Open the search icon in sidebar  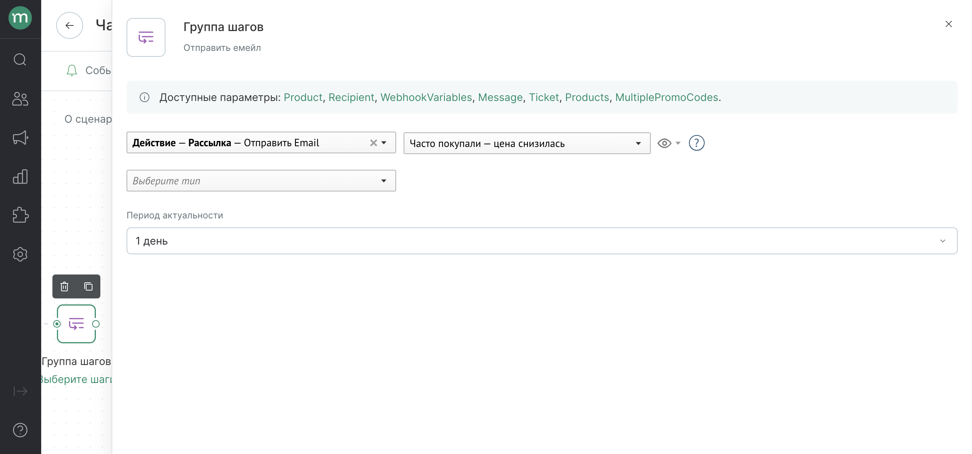pyautogui.click(x=20, y=59)
